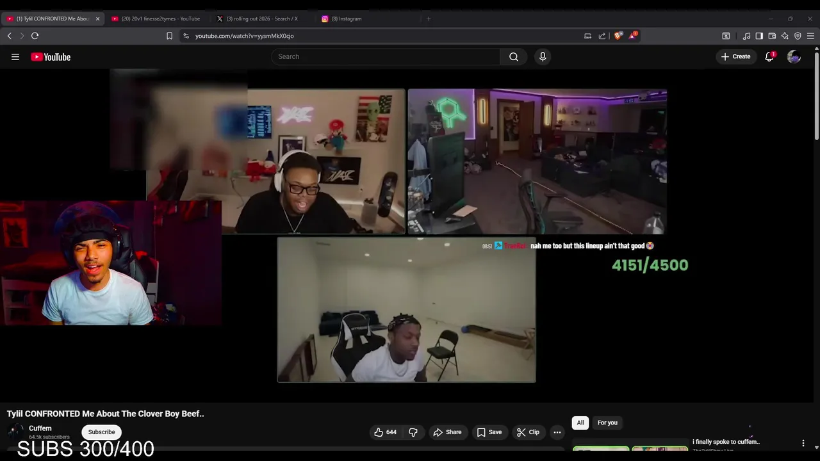The height and width of the screenshot is (461, 820).
Task: Open the Brave Wallet icon
Action: (x=772, y=36)
